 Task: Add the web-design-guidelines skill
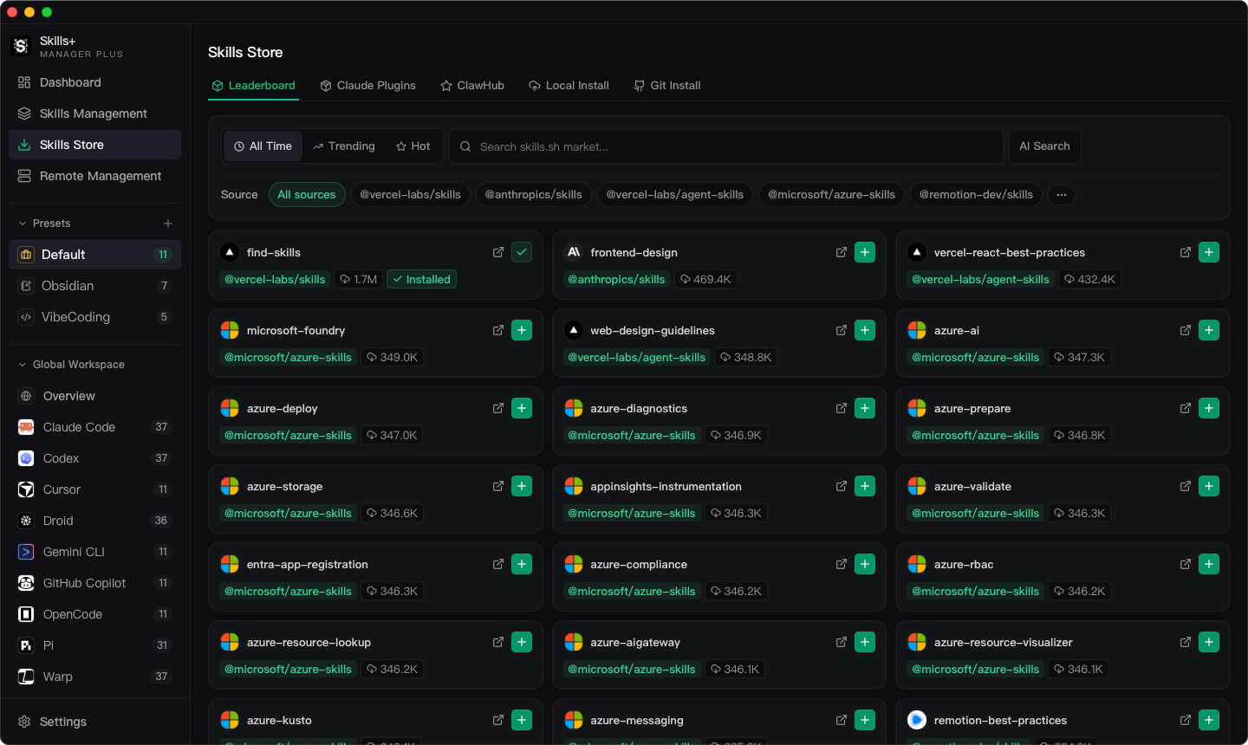point(865,330)
